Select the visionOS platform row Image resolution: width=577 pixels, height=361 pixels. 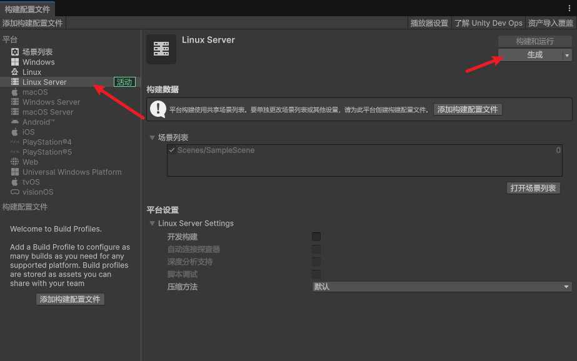click(x=70, y=192)
